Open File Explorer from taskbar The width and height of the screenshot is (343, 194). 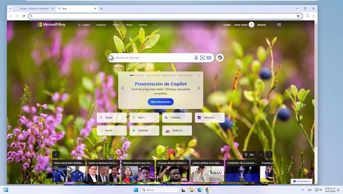click(191, 190)
